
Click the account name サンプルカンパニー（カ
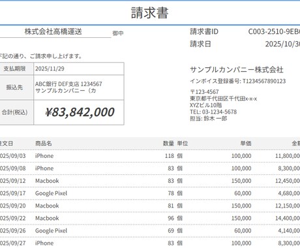pyautogui.click(x=65, y=91)
